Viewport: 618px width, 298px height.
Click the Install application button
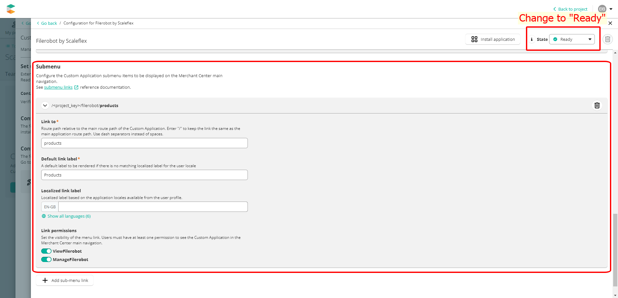493,39
